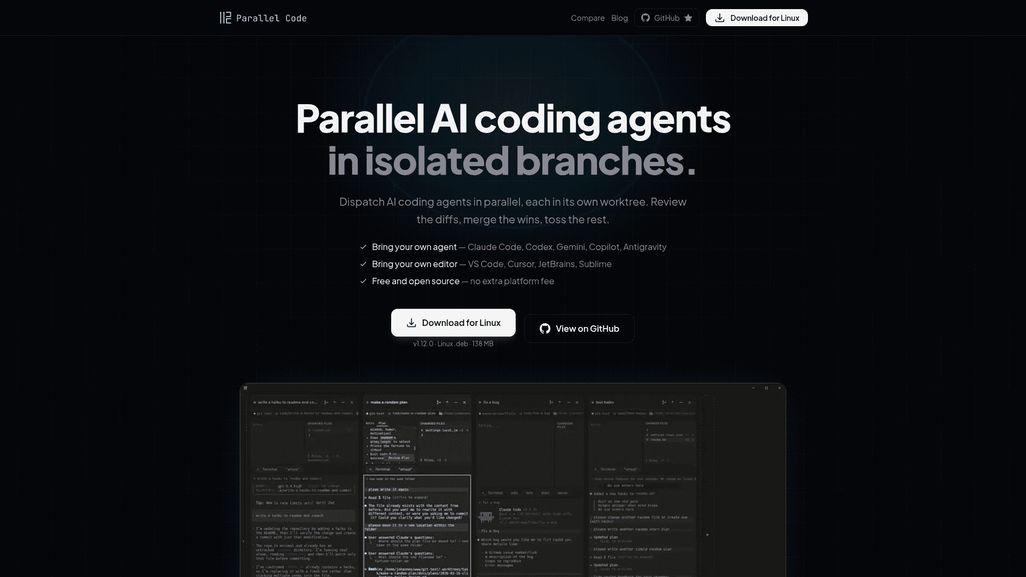Viewport: 1026px width, 577px height.
Task: Click checkmark beside Bring your own editor
Action: (363, 264)
